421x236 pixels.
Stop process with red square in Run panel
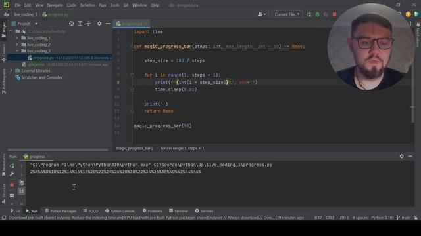tap(12, 185)
